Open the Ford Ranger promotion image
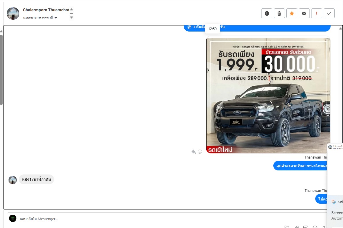Screen dimensions: 343x228 tap(268, 95)
